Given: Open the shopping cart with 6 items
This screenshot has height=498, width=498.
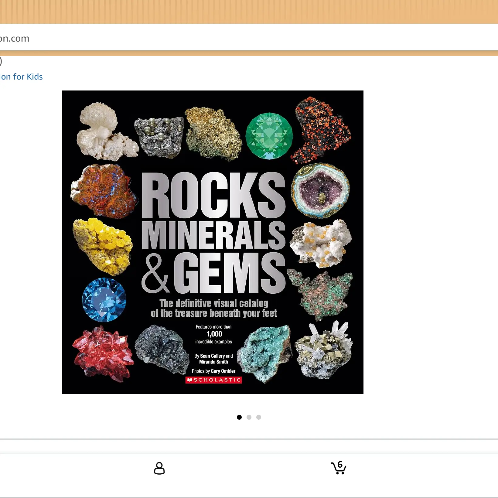Looking at the screenshot, I should [x=339, y=468].
